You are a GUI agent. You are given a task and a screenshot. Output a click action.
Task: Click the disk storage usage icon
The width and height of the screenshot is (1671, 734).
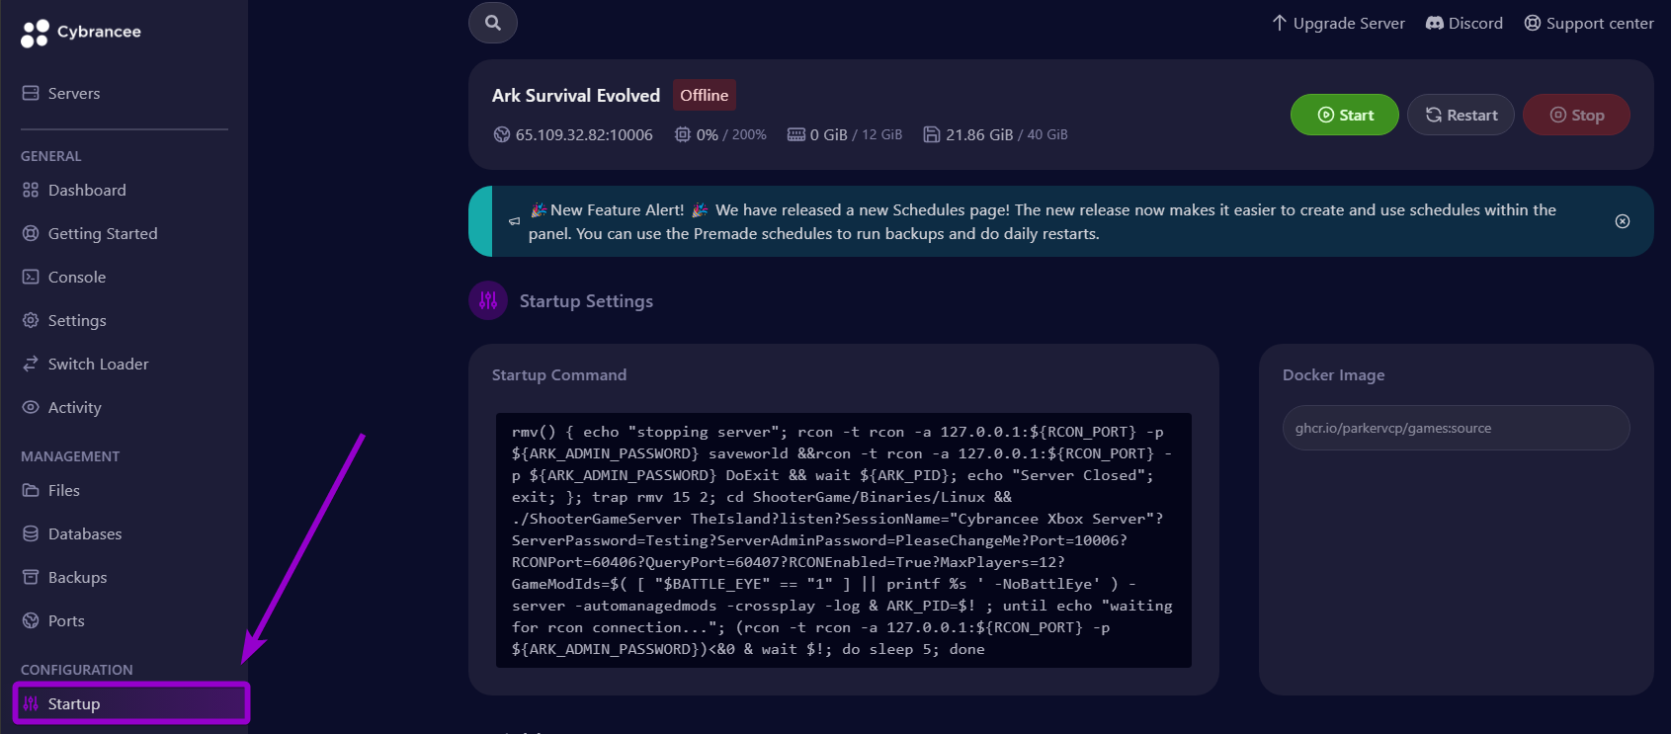pyautogui.click(x=931, y=134)
